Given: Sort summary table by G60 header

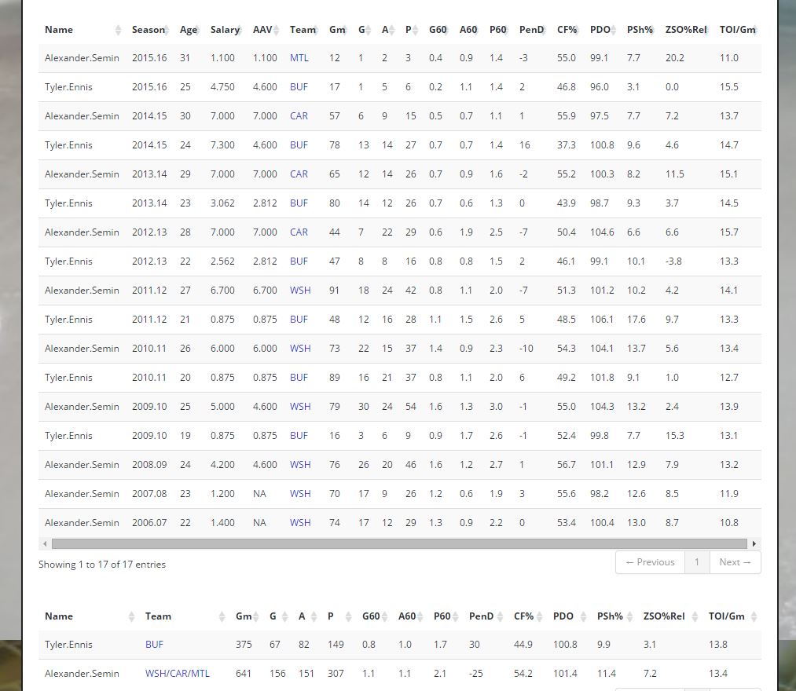Looking at the screenshot, I should (374, 616).
